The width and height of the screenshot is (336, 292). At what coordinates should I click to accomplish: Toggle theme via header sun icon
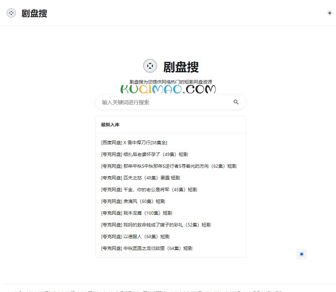point(329,13)
